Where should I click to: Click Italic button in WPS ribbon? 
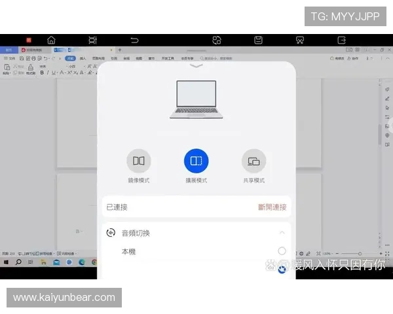coord(48,73)
